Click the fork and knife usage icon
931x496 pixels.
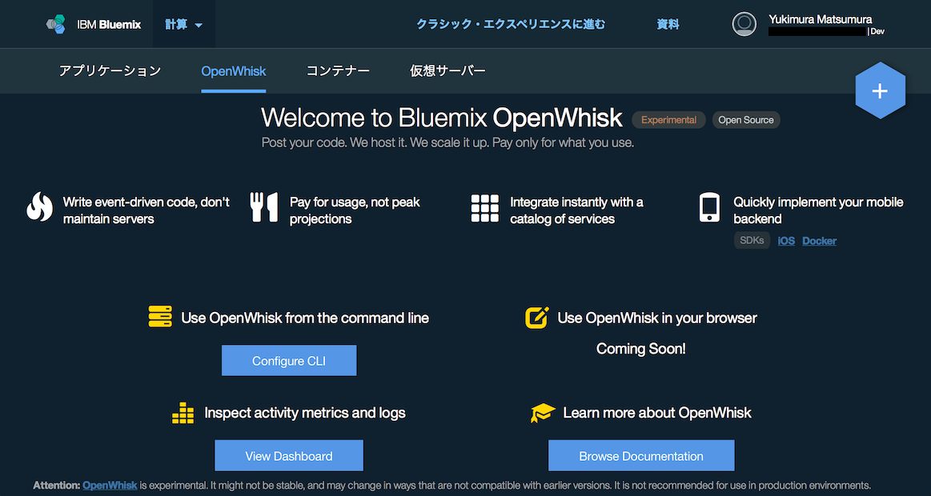click(264, 207)
